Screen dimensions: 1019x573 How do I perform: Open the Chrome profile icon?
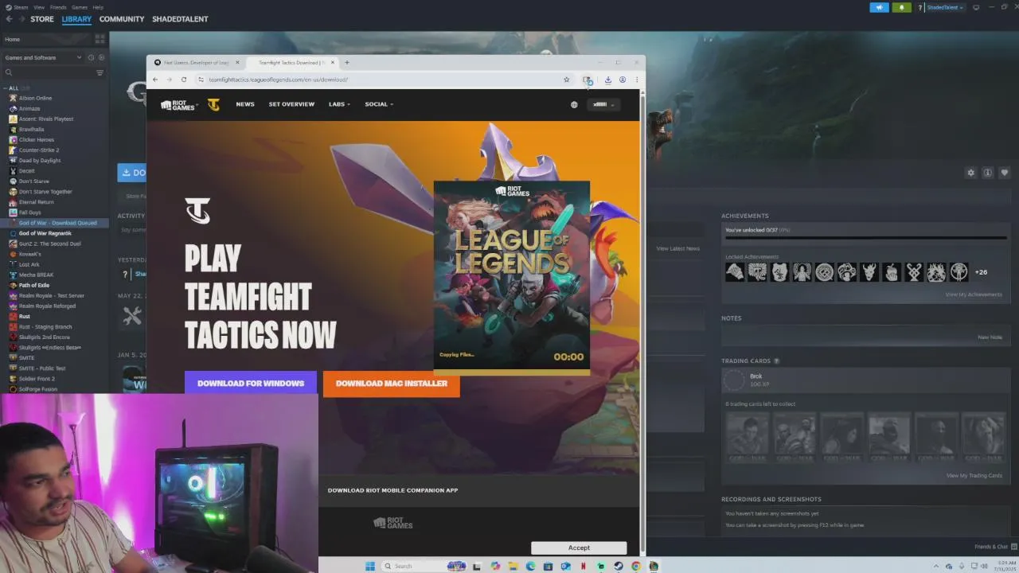tap(622, 80)
